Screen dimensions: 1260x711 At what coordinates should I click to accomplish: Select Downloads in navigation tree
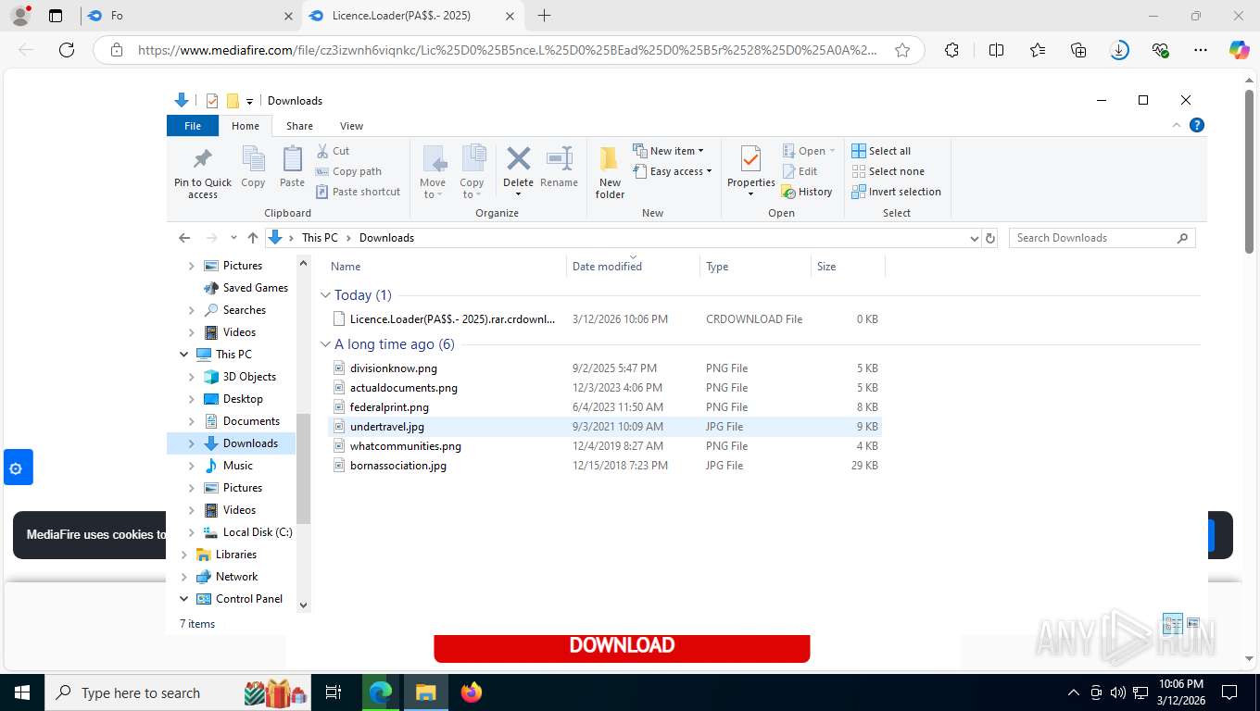(250, 443)
